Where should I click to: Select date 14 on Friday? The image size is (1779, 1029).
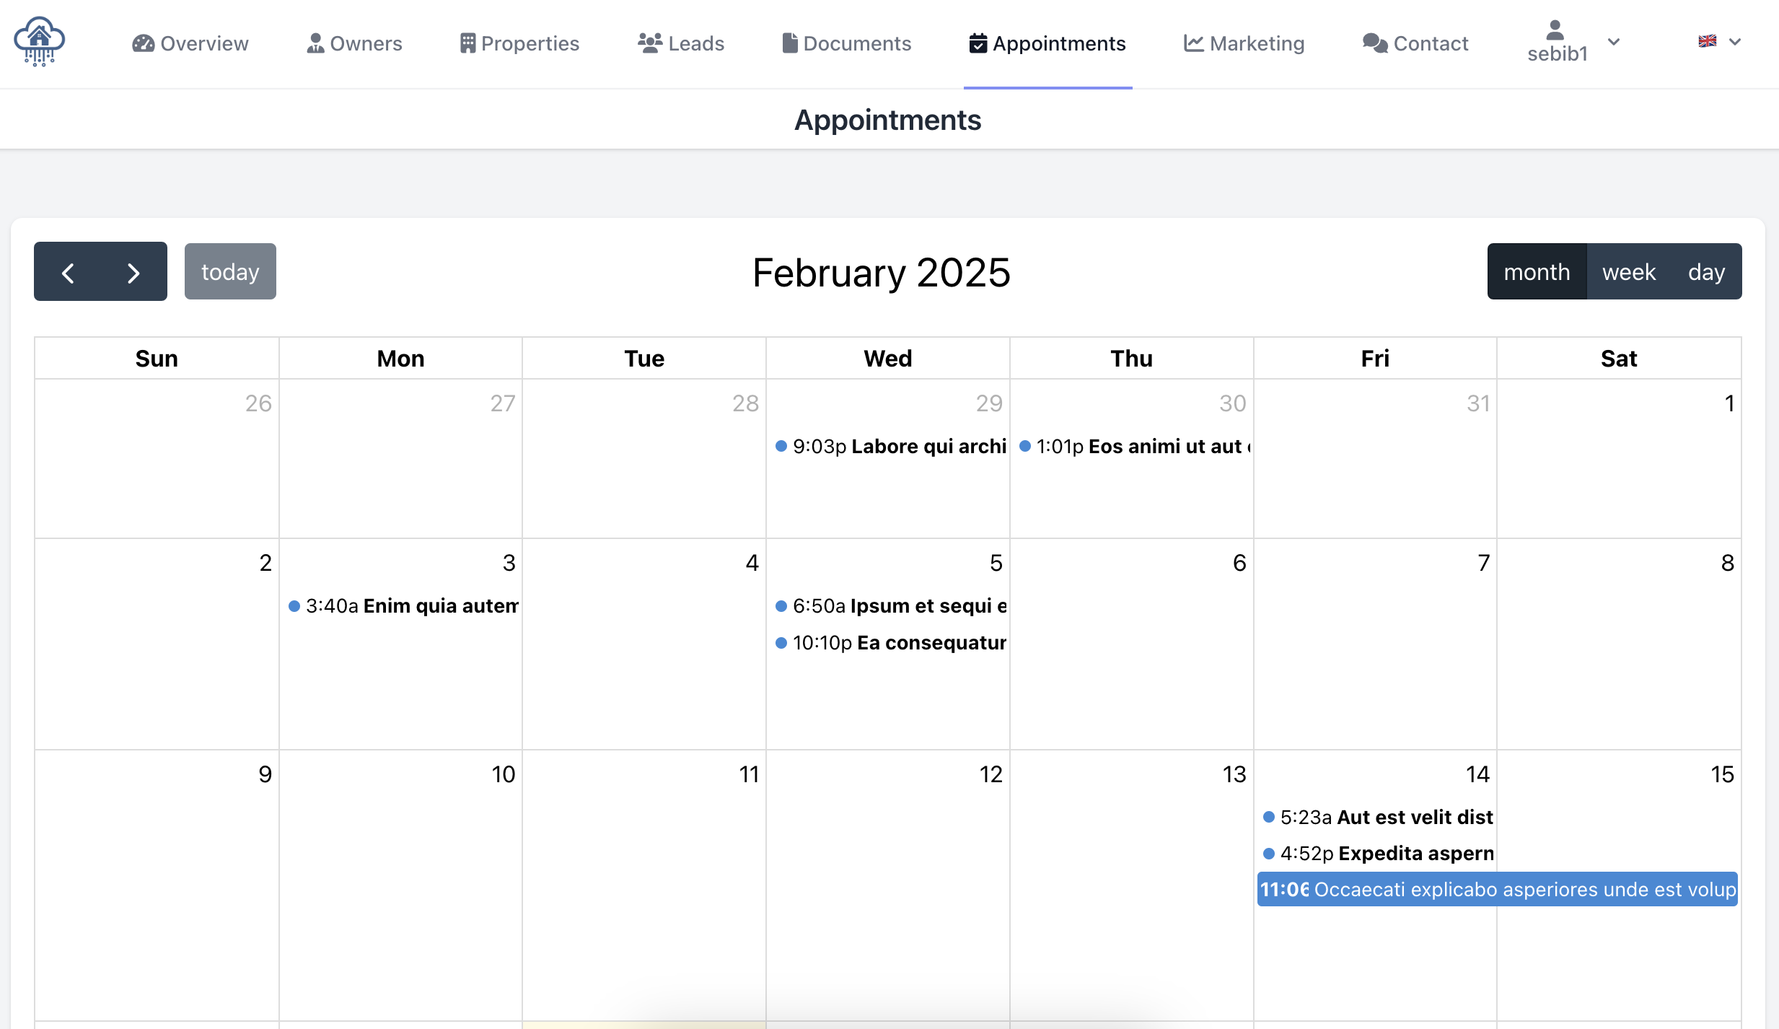[x=1477, y=774]
